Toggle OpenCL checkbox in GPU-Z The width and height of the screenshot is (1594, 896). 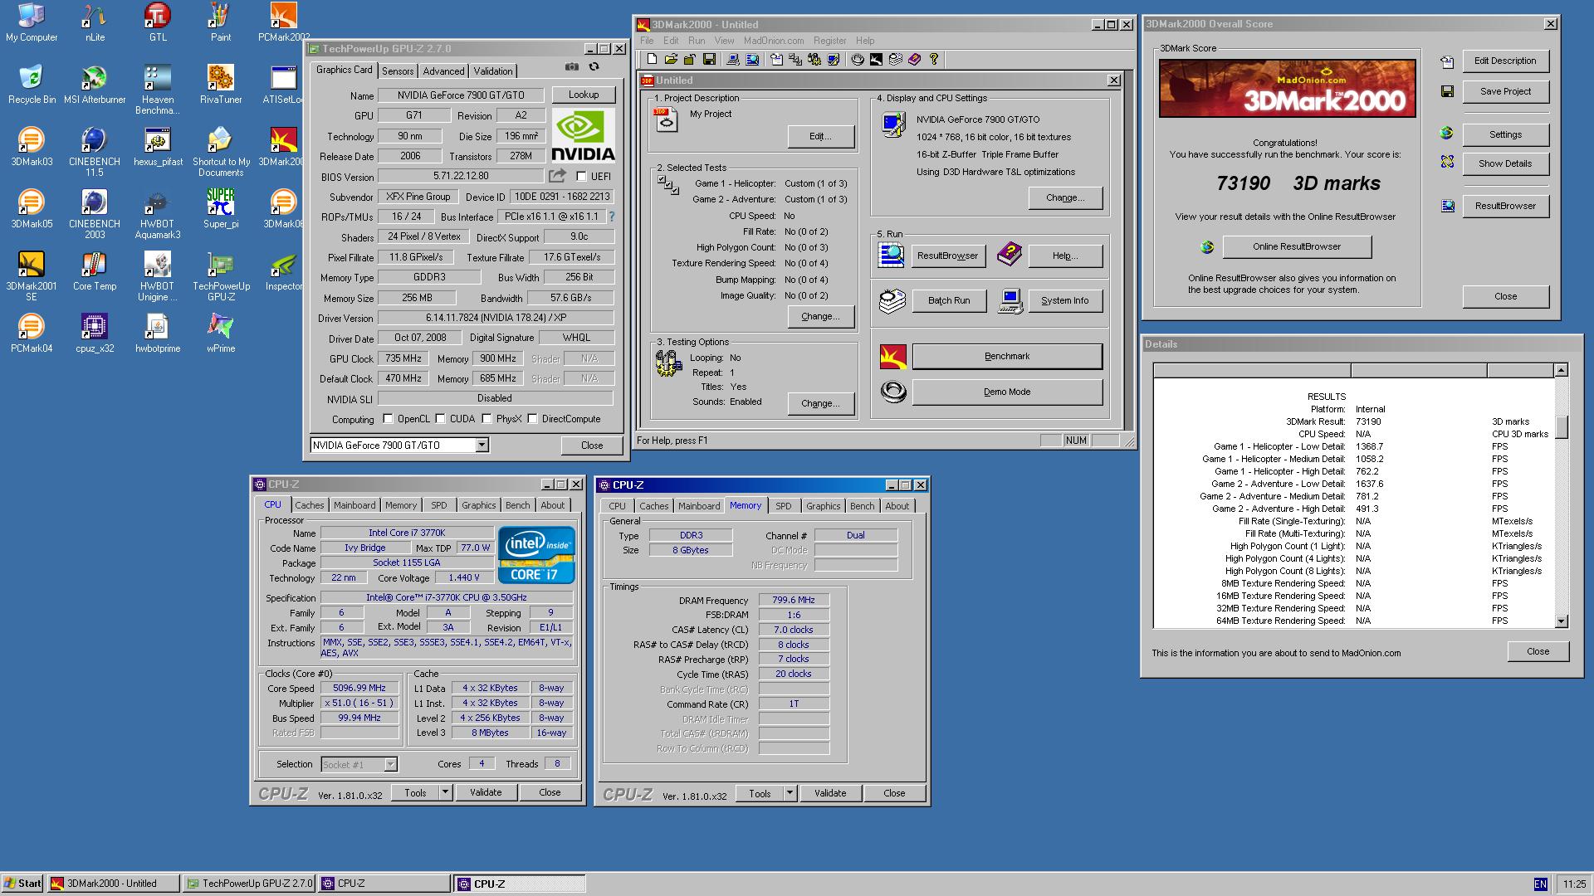[388, 419]
